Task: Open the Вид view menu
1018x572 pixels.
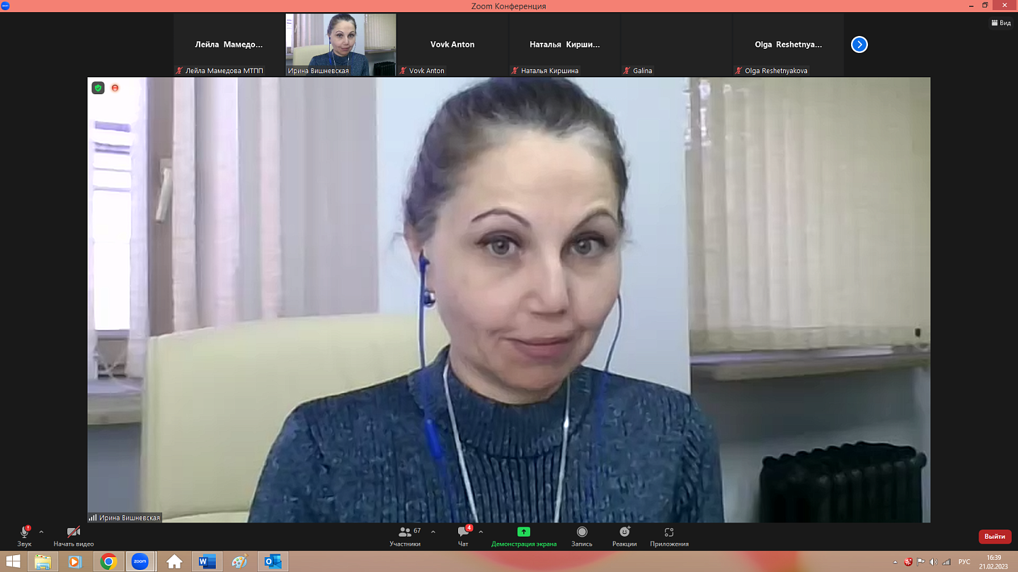Action: click(1001, 23)
